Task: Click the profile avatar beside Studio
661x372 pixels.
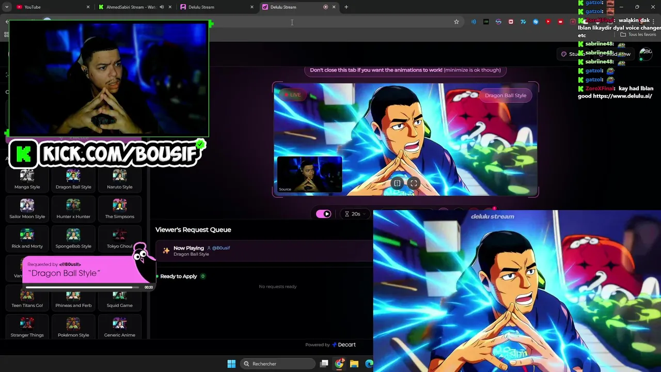Action: point(646,54)
